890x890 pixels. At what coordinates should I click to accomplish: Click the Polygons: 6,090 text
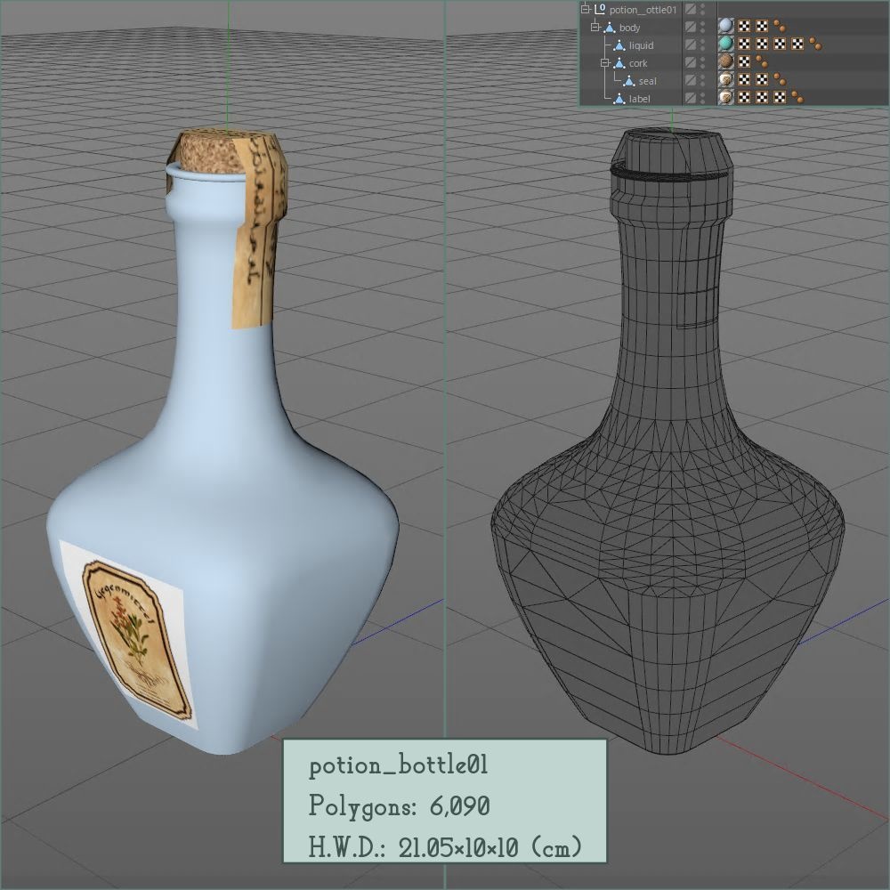click(399, 805)
